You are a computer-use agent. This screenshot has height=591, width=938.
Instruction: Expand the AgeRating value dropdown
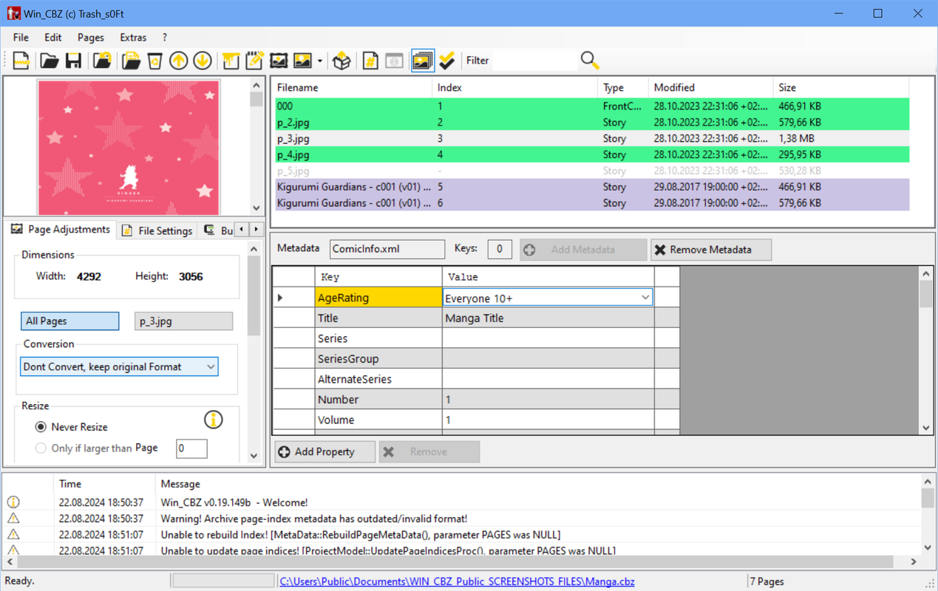645,298
